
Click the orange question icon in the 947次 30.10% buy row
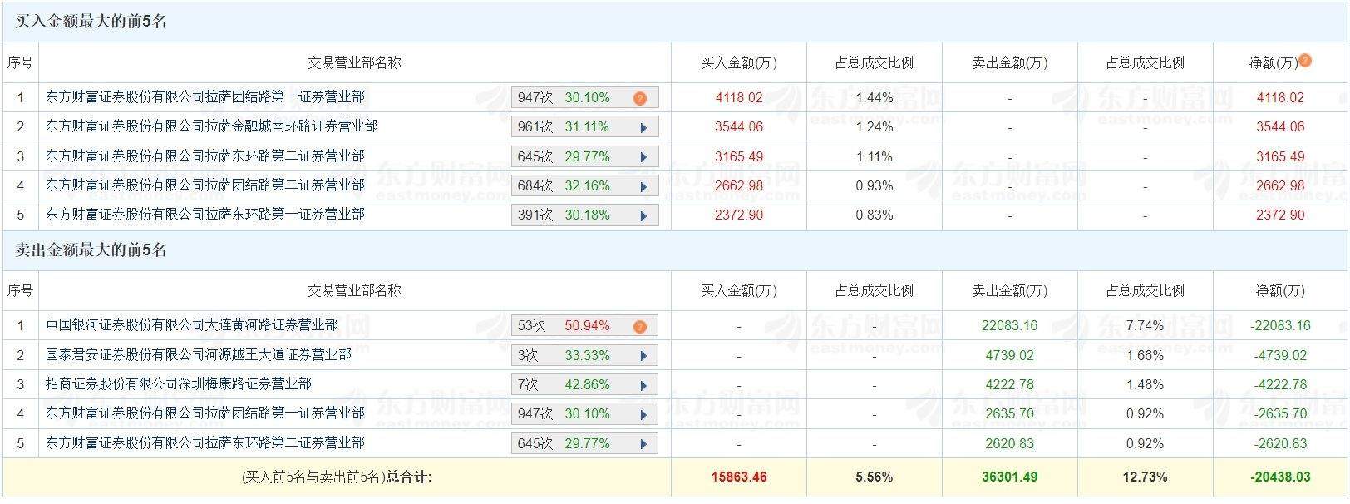pos(639,98)
